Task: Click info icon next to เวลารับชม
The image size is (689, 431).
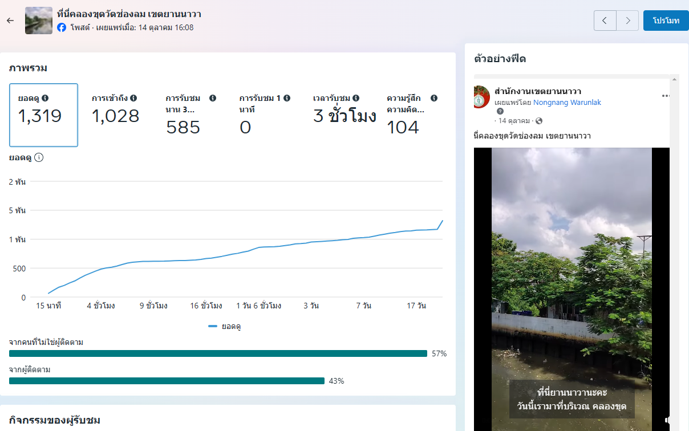Action: pos(355,98)
